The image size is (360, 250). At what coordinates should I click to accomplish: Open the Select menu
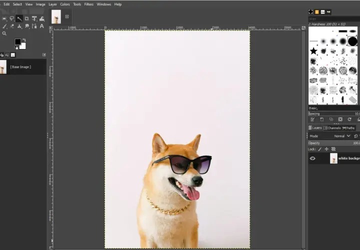(x=17, y=4)
